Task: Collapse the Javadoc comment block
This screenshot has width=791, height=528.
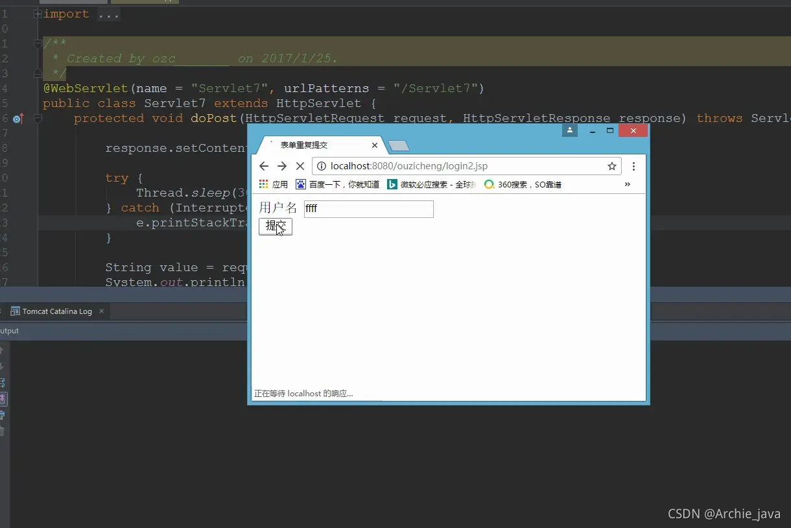Action: (38, 43)
